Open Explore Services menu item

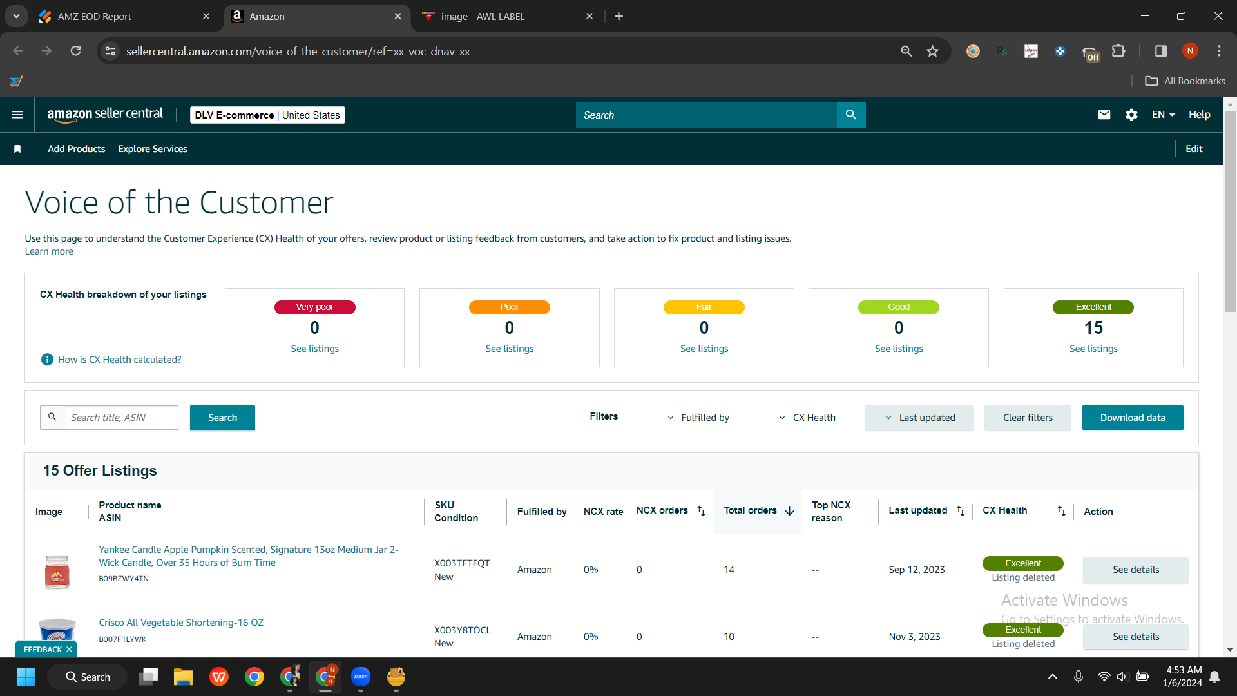pos(153,149)
